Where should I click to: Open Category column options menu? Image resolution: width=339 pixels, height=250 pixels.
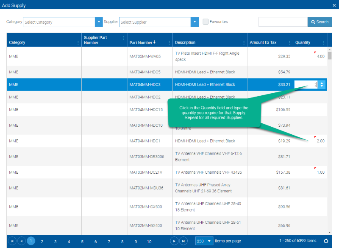pyautogui.click(x=78, y=43)
